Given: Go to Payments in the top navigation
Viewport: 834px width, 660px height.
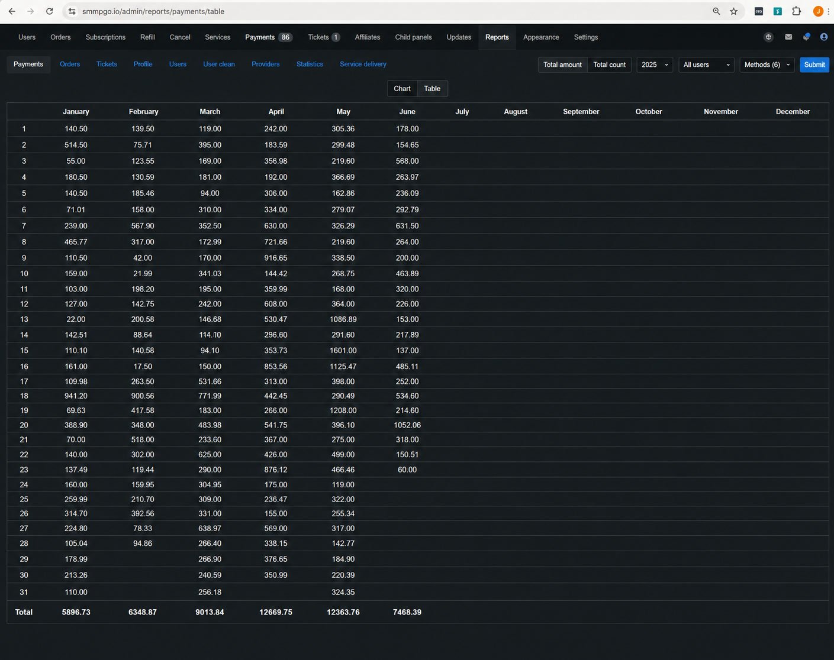Looking at the screenshot, I should click(x=268, y=37).
